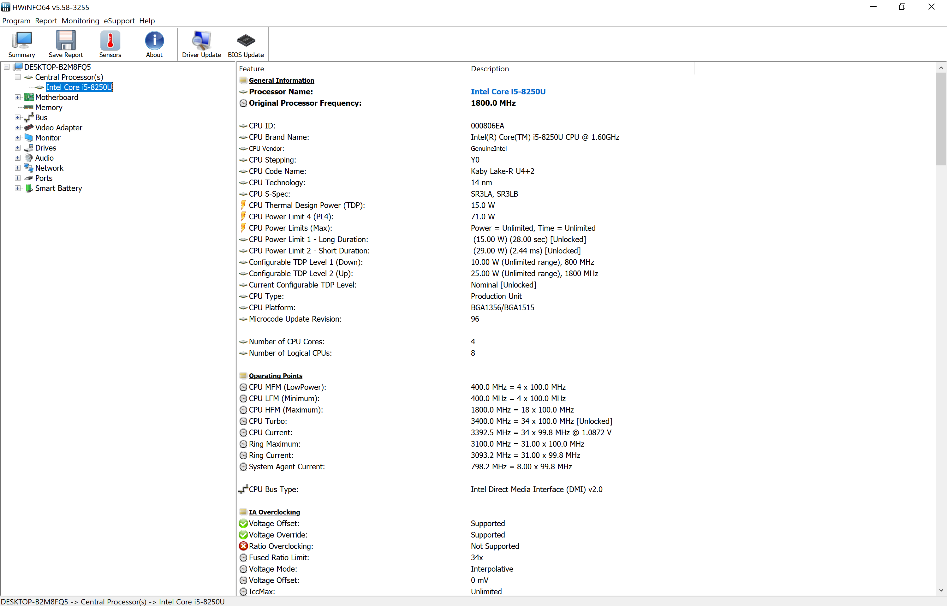
Task: Open the eSupport menu
Action: pyautogui.click(x=119, y=21)
